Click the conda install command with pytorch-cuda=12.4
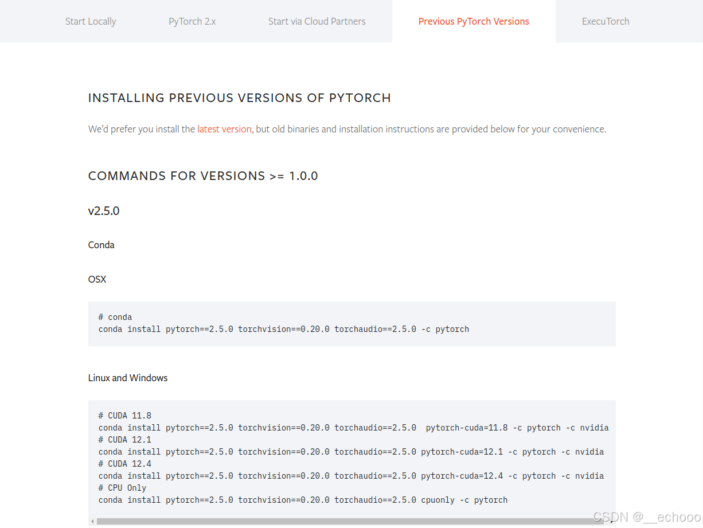703x528 pixels. 351,476
